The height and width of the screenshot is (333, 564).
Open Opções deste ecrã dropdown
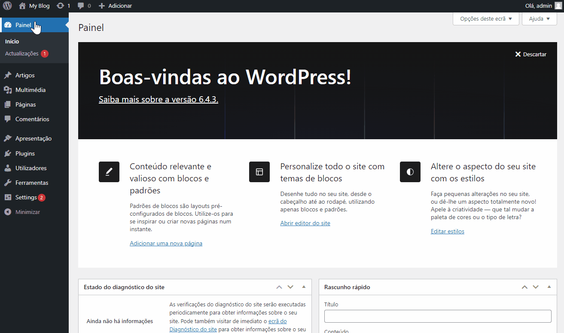click(x=486, y=19)
